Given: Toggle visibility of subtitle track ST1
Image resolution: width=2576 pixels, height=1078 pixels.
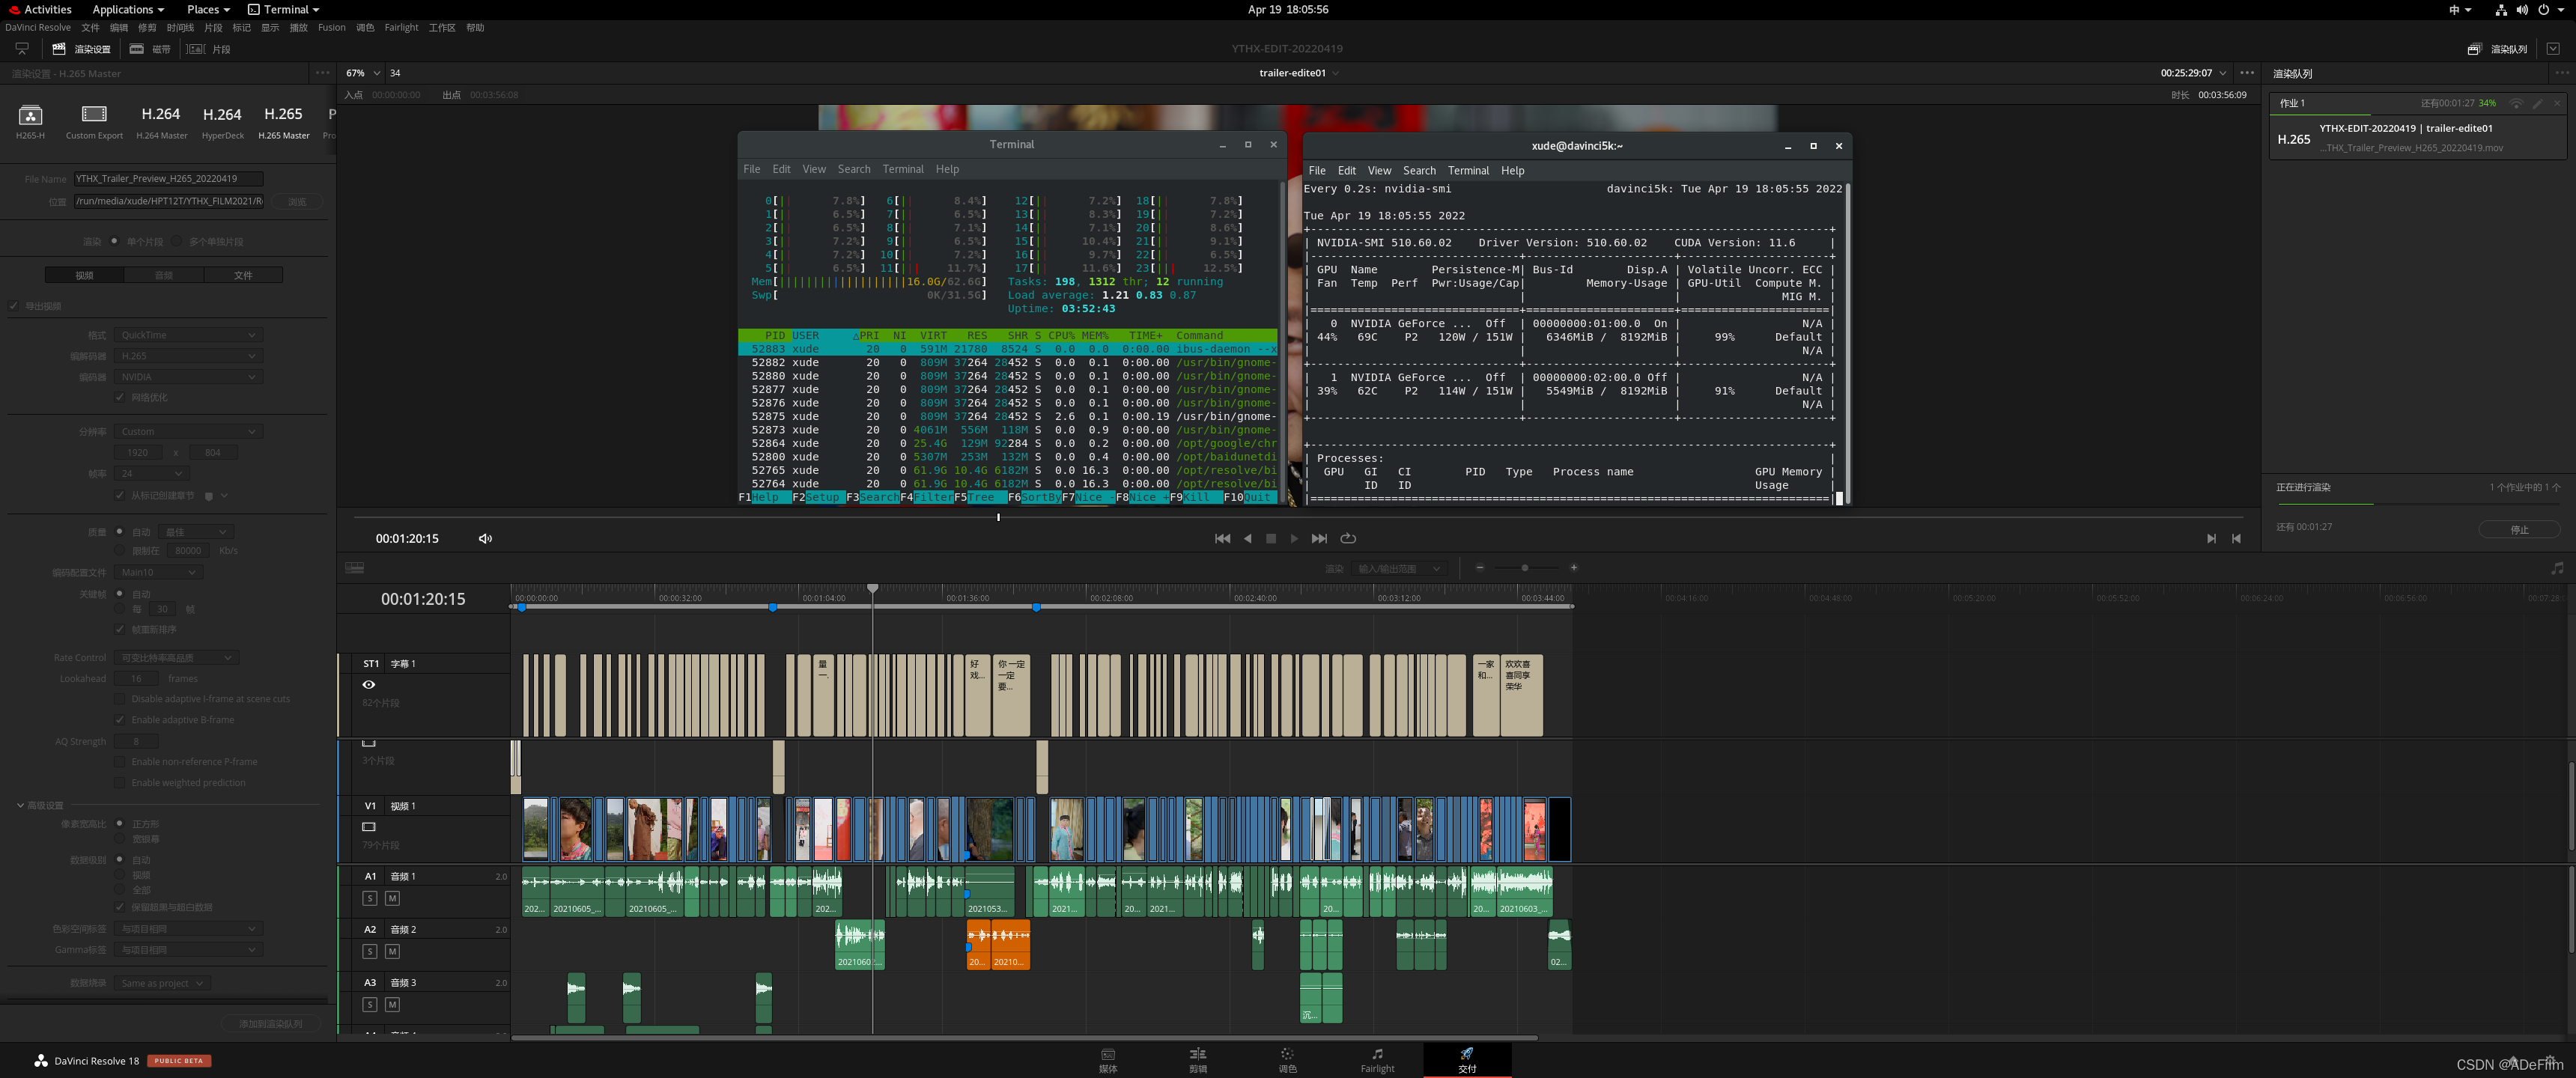Looking at the screenshot, I should click(369, 685).
